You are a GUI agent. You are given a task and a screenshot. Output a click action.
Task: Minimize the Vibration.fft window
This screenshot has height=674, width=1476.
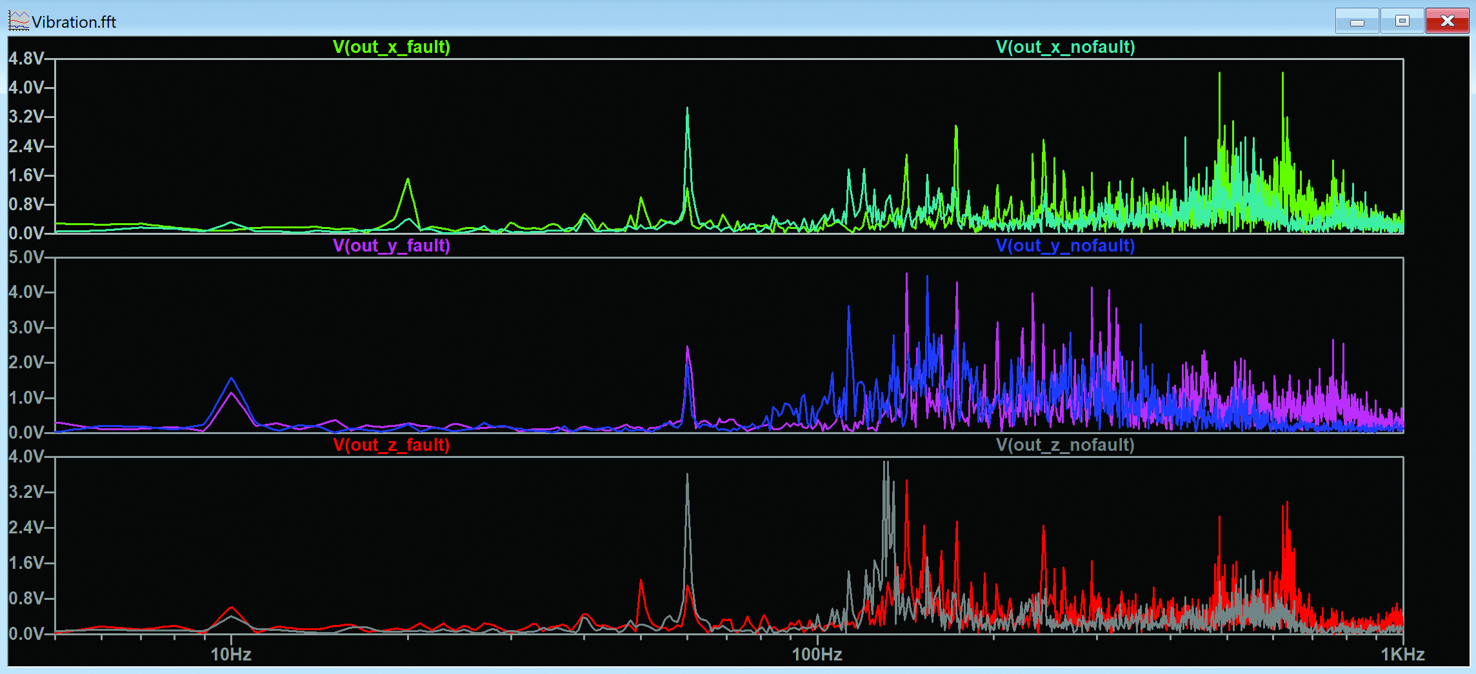pyautogui.click(x=1357, y=21)
